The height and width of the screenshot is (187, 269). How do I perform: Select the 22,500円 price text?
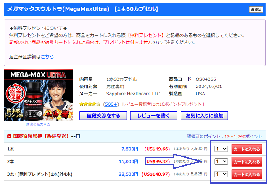tap(129, 174)
